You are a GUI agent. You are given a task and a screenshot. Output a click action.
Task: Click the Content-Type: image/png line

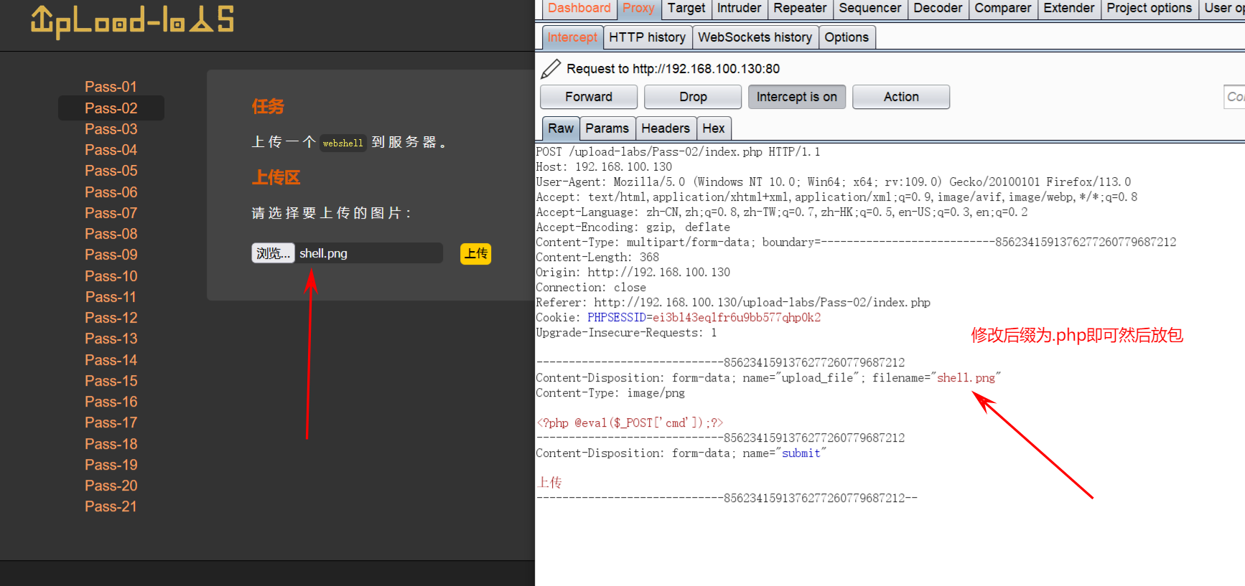(x=610, y=393)
